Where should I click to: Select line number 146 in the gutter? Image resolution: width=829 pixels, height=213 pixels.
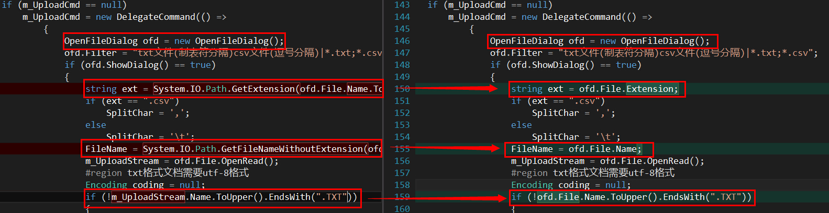402,41
